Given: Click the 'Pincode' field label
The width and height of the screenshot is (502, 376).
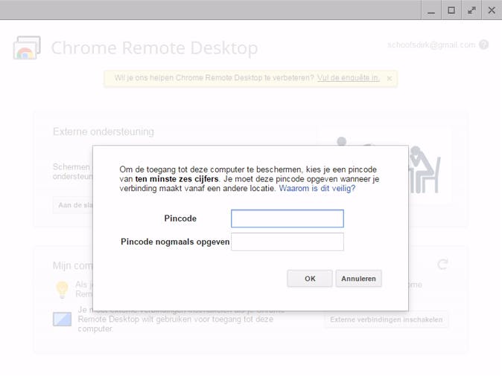Looking at the screenshot, I should (x=180, y=218).
